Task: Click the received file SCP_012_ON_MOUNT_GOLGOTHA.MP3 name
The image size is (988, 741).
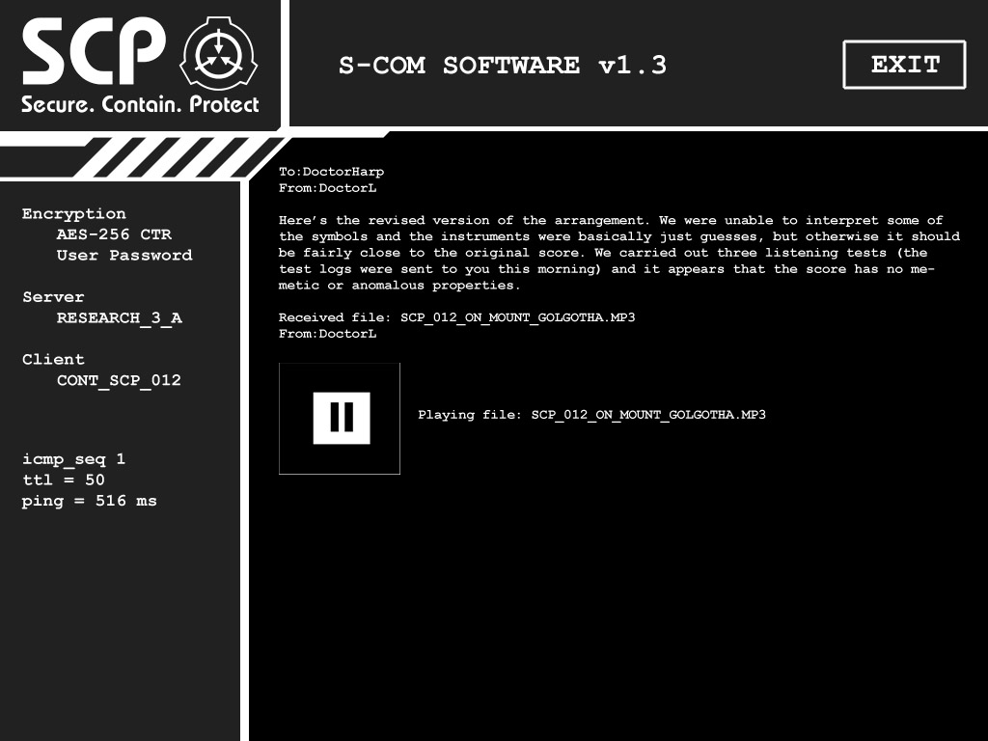Action: coord(518,317)
